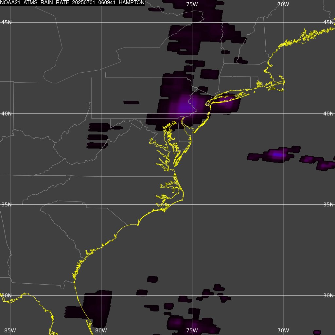Click the 35N label on the left edge
This screenshot has height=335, width=335.
[x=7, y=205]
